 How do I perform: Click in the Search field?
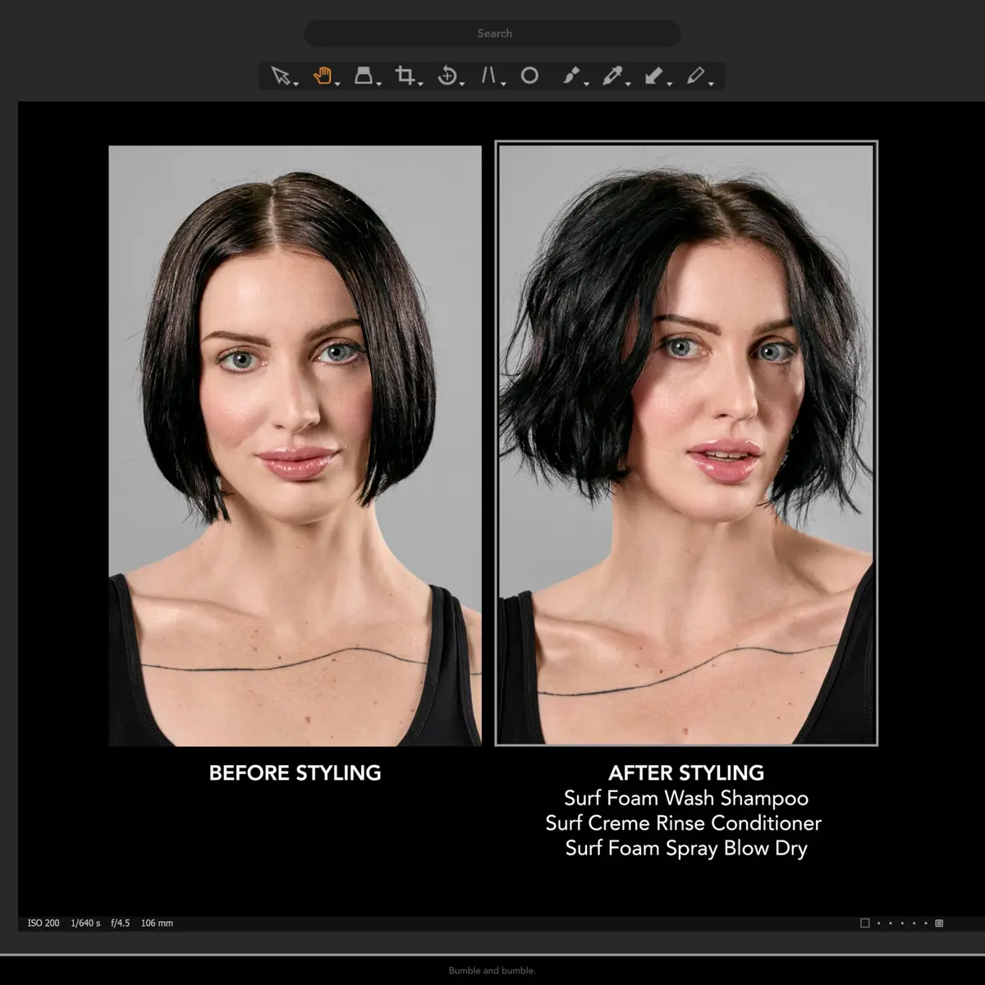pos(492,34)
